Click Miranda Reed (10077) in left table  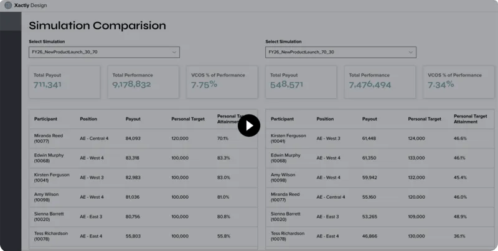click(x=49, y=139)
